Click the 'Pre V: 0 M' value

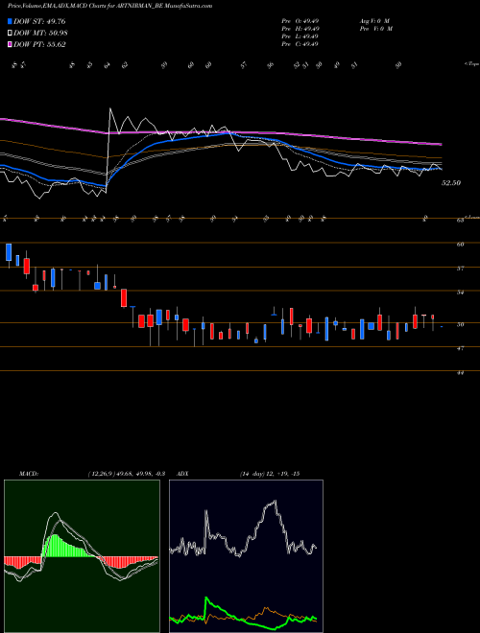[375, 29]
